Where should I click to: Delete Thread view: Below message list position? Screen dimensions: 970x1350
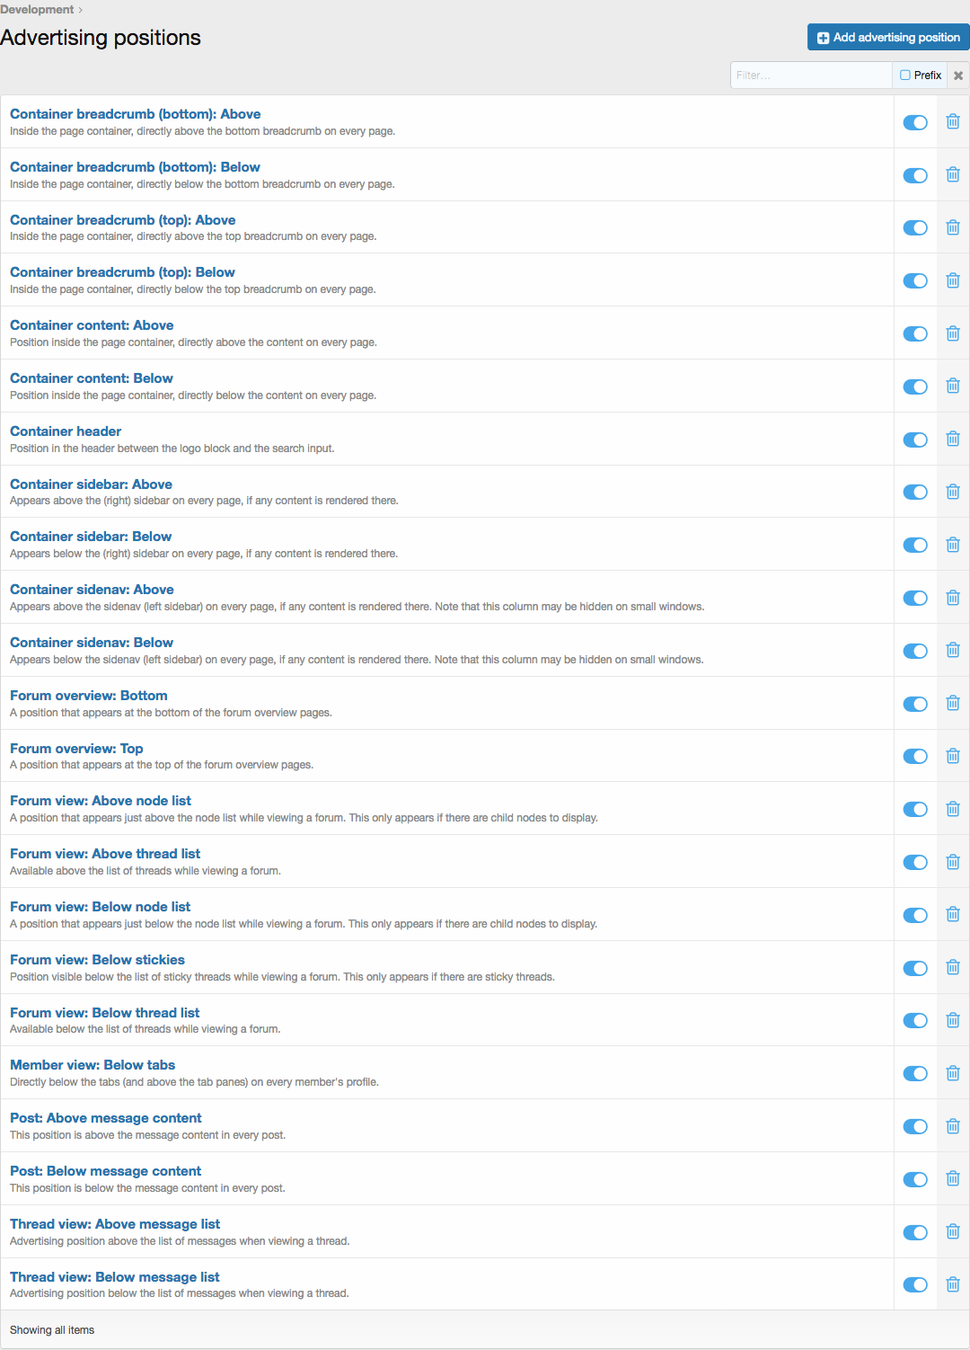tap(953, 1284)
